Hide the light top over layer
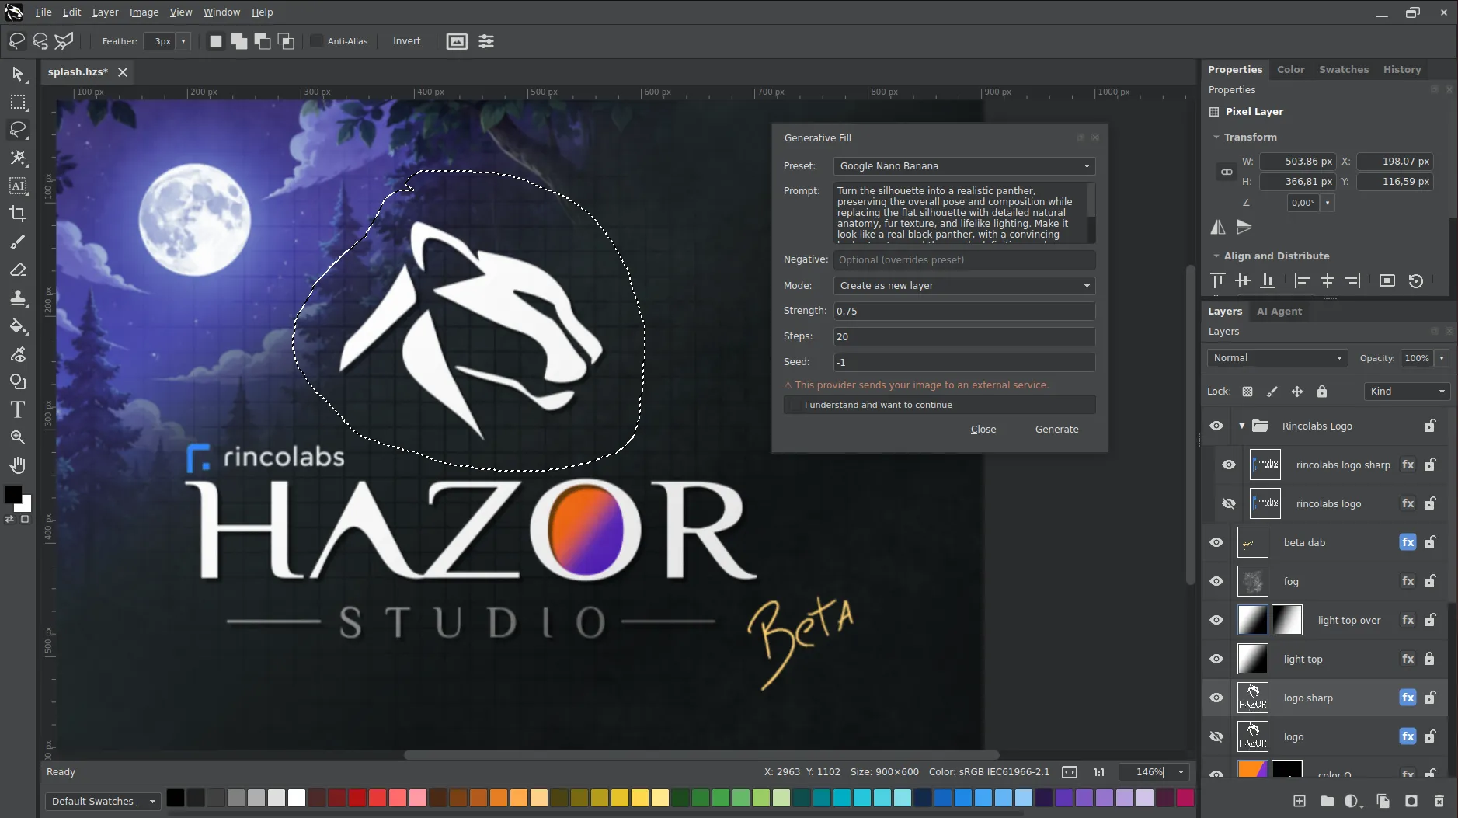 coord(1216,620)
